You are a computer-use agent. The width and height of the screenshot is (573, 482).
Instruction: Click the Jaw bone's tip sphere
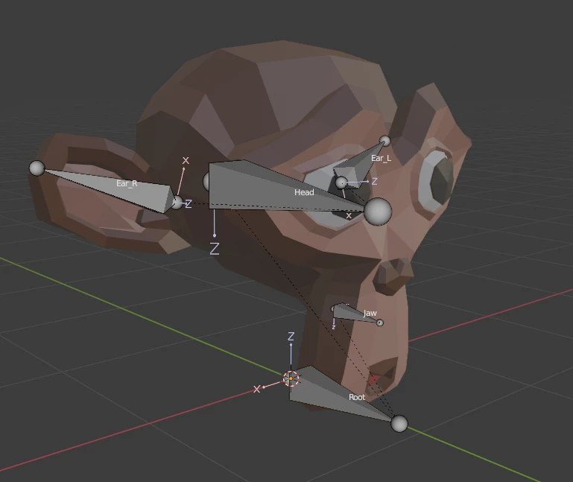(x=380, y=323)
